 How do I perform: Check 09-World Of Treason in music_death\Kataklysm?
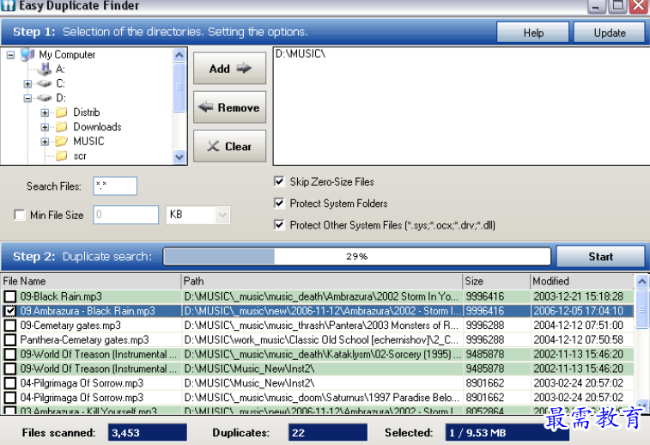click(x=10, y=355)
